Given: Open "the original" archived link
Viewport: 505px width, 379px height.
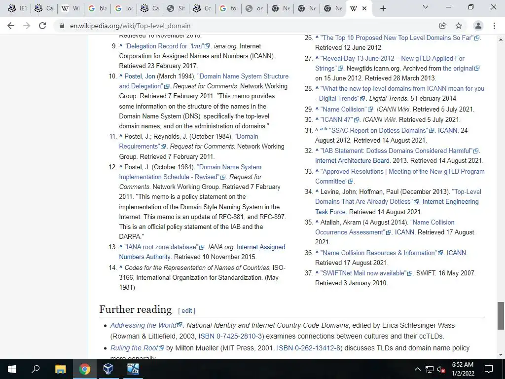Looking at the screenshot, I should pos(461,68).
